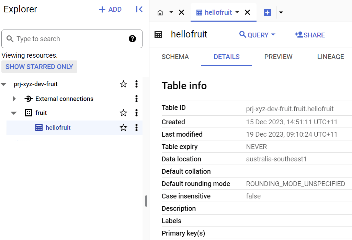Click the hellofruit table icon in tree
This screenshot has width=352, height=240.
(39, 127)
